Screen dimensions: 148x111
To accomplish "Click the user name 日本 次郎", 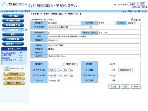I will point(103,33).
